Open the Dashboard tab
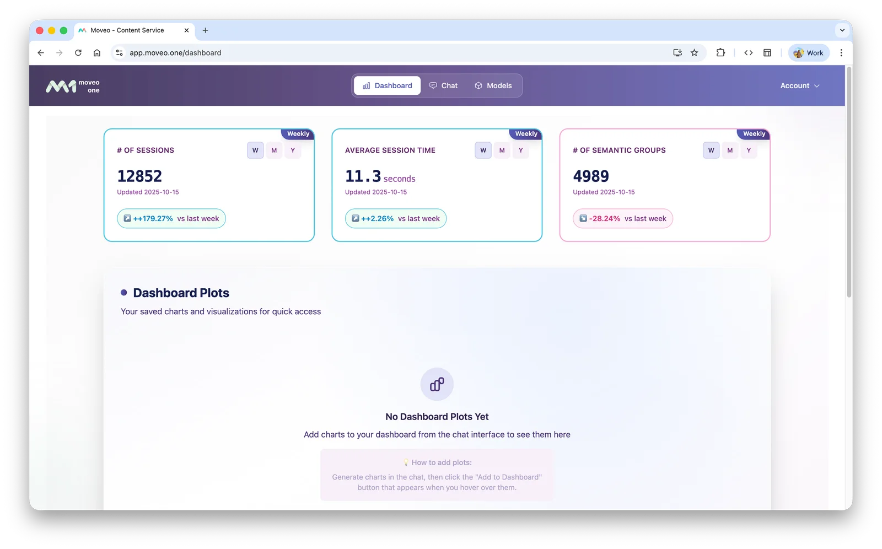882x549 pixels. point(387,85)
